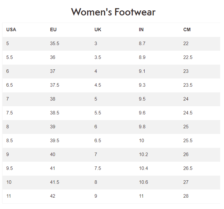Click the IN column header
This screenshot has width=224, height=209.
point(141,30)
